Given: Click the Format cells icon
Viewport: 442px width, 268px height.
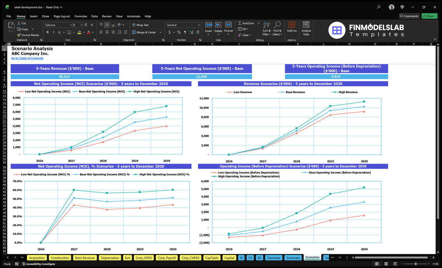Looking at the screenshot, I should [x=228, y=24].
